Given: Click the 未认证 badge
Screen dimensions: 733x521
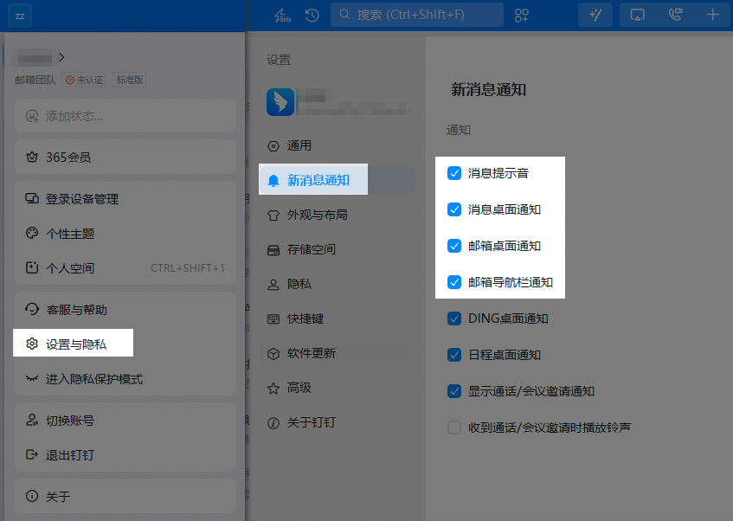Looking at the screenshot, I should click(85, 80).
